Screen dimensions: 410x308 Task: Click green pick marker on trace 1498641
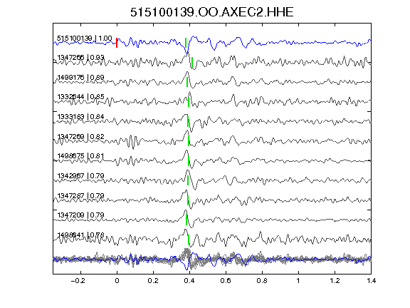(189, 240)
